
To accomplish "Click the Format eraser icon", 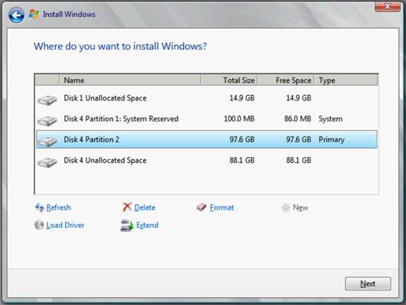I will coord(201,208).
